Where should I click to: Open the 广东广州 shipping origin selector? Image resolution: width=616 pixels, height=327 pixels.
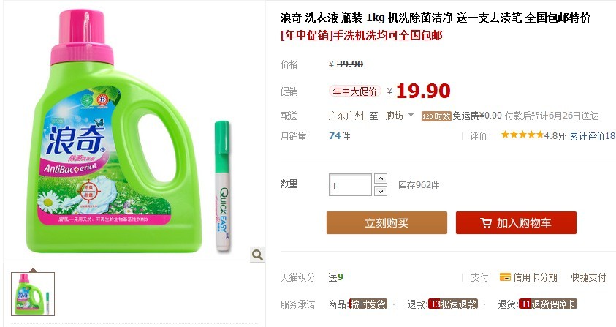pyautogui.click(x=346, y=116)
